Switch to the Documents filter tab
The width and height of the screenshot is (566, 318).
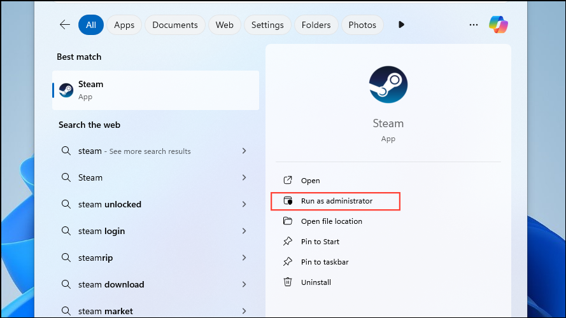[175, 25]
